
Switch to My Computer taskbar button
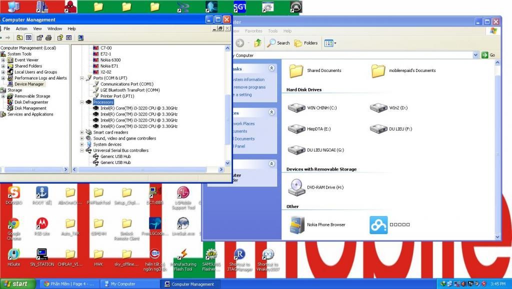130,284
